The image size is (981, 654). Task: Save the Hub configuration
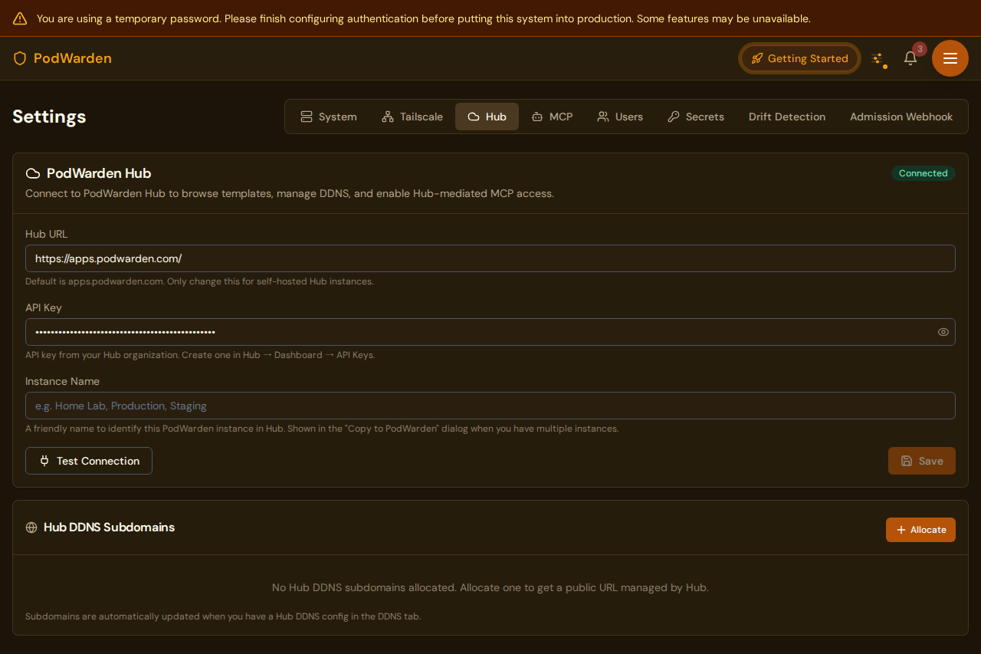pyautogui.click(x=921, y=461)
